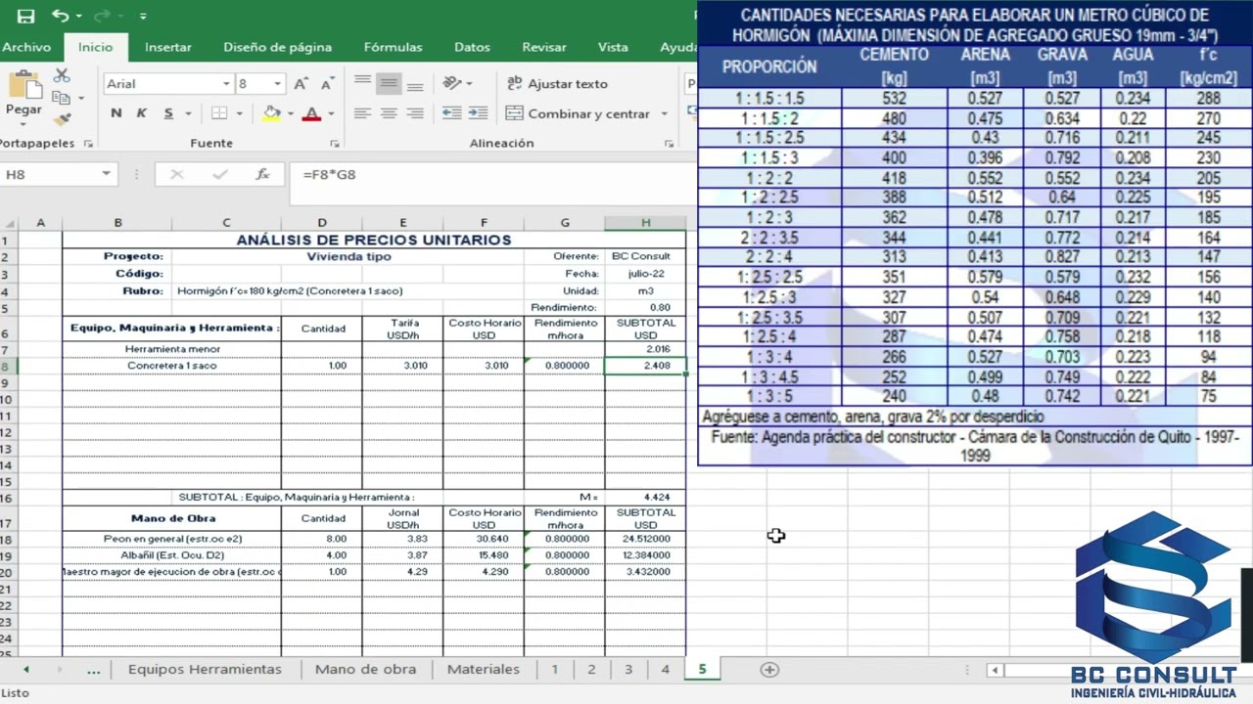Toggle middle vertical alignment

click(389, 84)
